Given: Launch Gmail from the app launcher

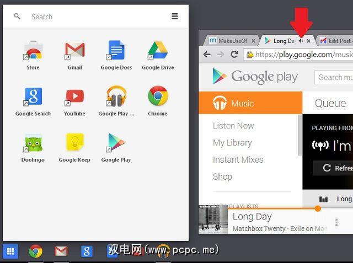Looking at the screenshot, I should [74, 51].
